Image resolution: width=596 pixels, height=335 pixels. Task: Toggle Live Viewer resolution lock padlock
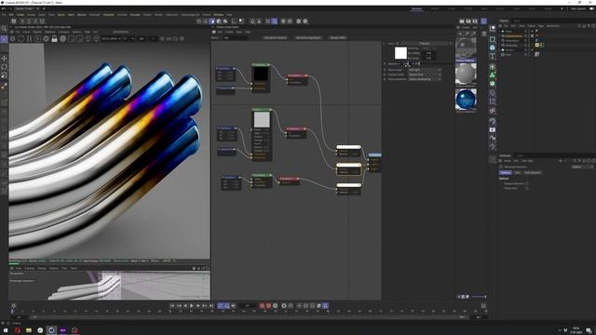pos(54,39)
